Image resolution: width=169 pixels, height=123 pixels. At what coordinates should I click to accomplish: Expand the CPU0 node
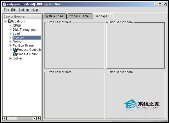pyautogui.click(x=10, y=26)
